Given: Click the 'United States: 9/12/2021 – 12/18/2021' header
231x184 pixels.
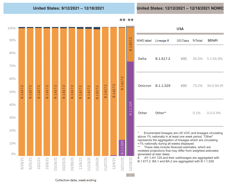Looking at the screenshot, I should click(69, 8).
